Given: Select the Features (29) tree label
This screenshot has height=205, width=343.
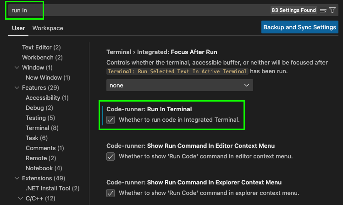Looking at the screenshot, I should pos(40,87).
